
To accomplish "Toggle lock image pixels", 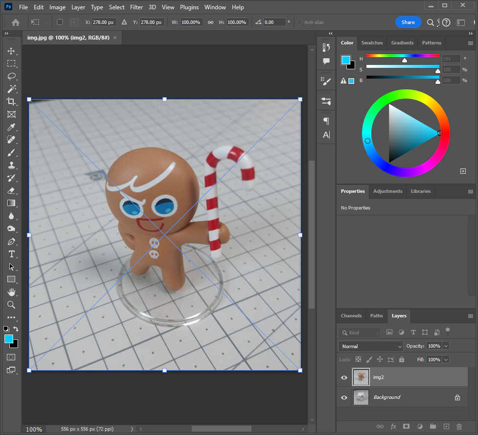I will (x=369, y=359).
